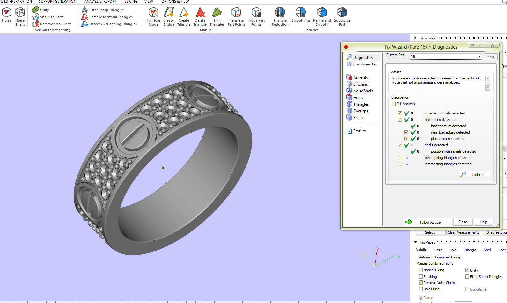This screenshot has width=507, height=303.
Task: Check Stitching in Manual Combined Fixing
Action: [421, 277]
